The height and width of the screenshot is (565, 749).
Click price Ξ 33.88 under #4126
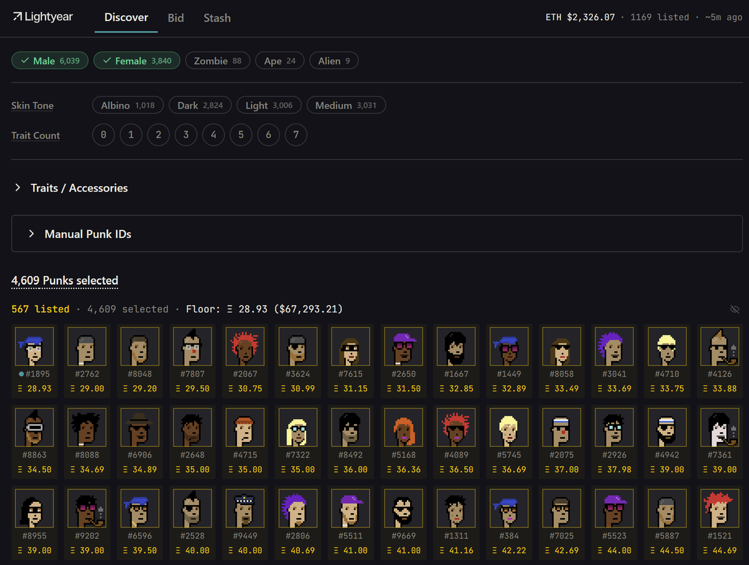pos(720,388)
